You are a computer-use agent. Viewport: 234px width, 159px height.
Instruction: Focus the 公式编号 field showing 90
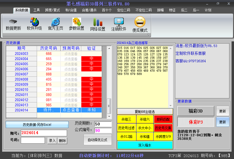click(103, 131)
